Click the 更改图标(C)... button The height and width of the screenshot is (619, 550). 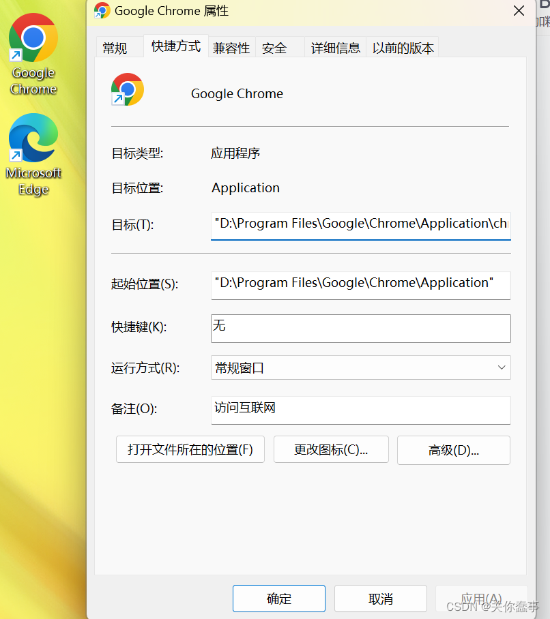click(x=331, y=449)
